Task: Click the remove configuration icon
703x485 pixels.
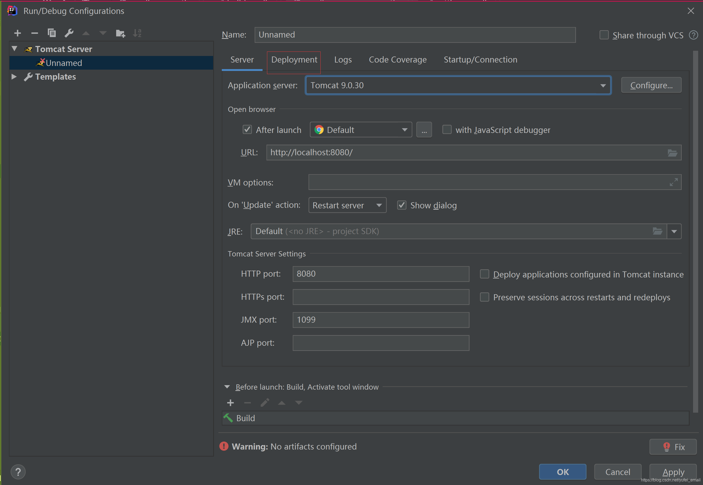Action: coord(33,34)
